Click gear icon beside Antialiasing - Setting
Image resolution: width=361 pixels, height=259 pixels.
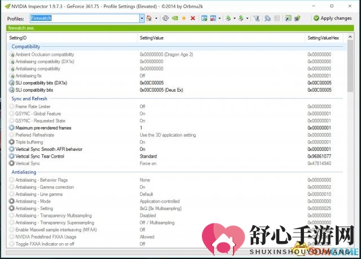click(11, 208)
